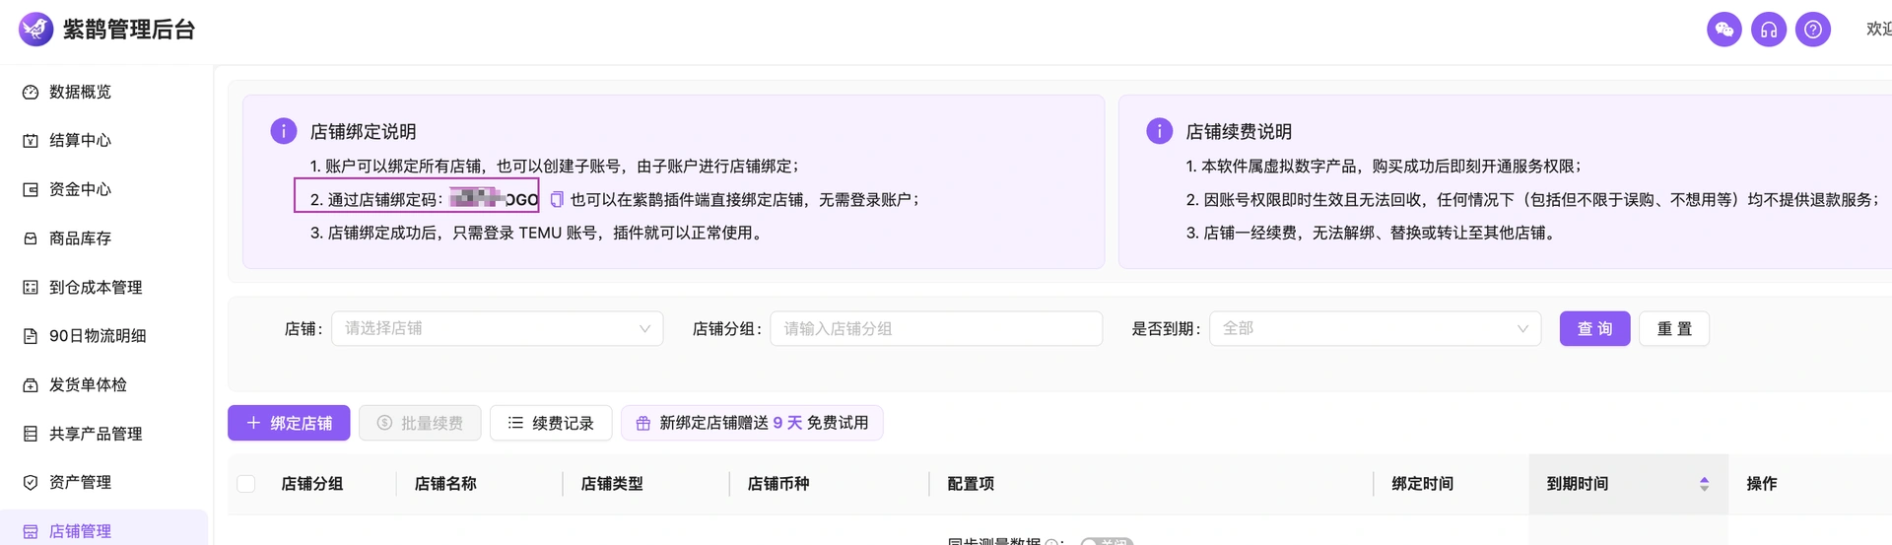The width and height of the screenshot is (1892, 545).
Task: Click the 查询 search button
Action: [x=1594, y=328]
